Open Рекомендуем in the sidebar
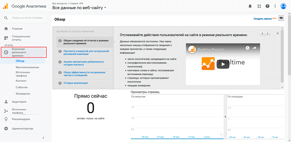The image size is (291, 142). [x=21, y=119]
